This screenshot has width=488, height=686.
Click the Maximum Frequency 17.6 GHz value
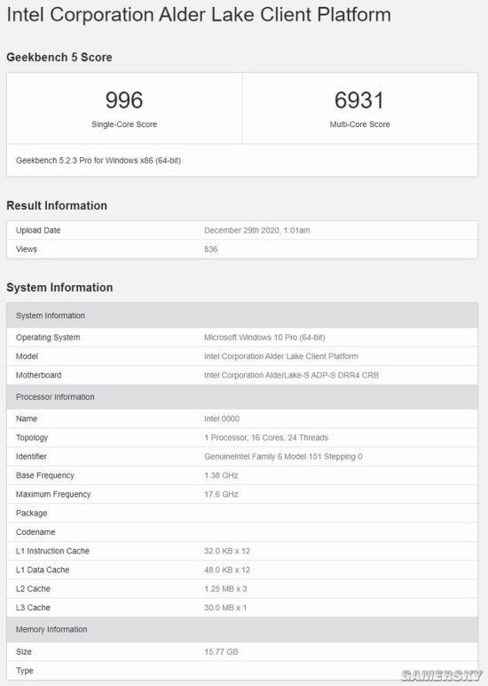[x=221, y=494]
